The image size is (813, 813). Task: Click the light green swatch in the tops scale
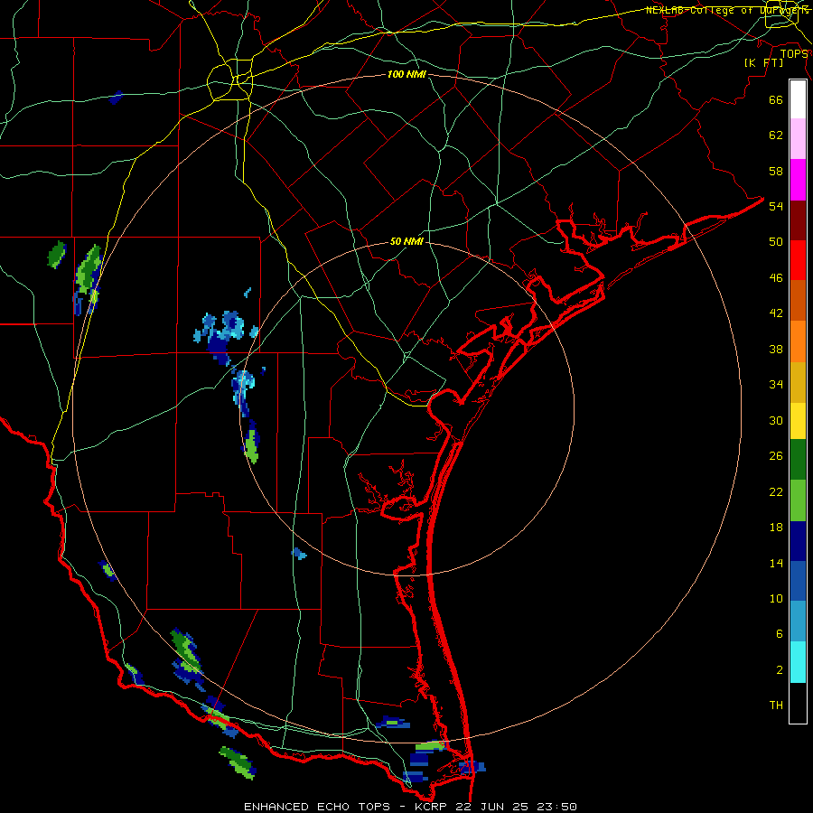pos(798,500)
